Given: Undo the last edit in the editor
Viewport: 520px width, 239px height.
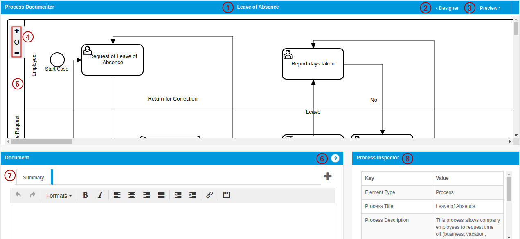Looking at the screenshot, I should pos(18,195).
